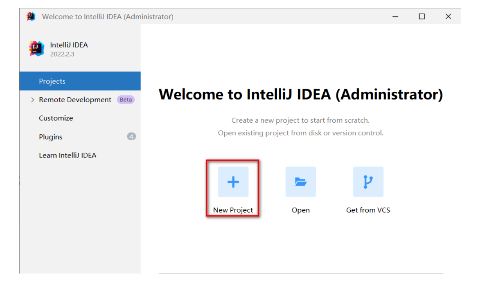This screenshot has width=491, height=284.
Task: Click the New Project label
Action: pyautogui.click(x=233, y=210)
